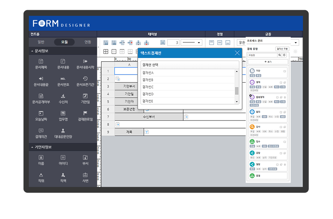Apply all borders grid icon
333x219 pixels.
click(106, 52)
